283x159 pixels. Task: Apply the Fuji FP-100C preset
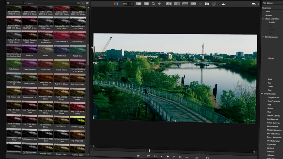pos(61,122)
